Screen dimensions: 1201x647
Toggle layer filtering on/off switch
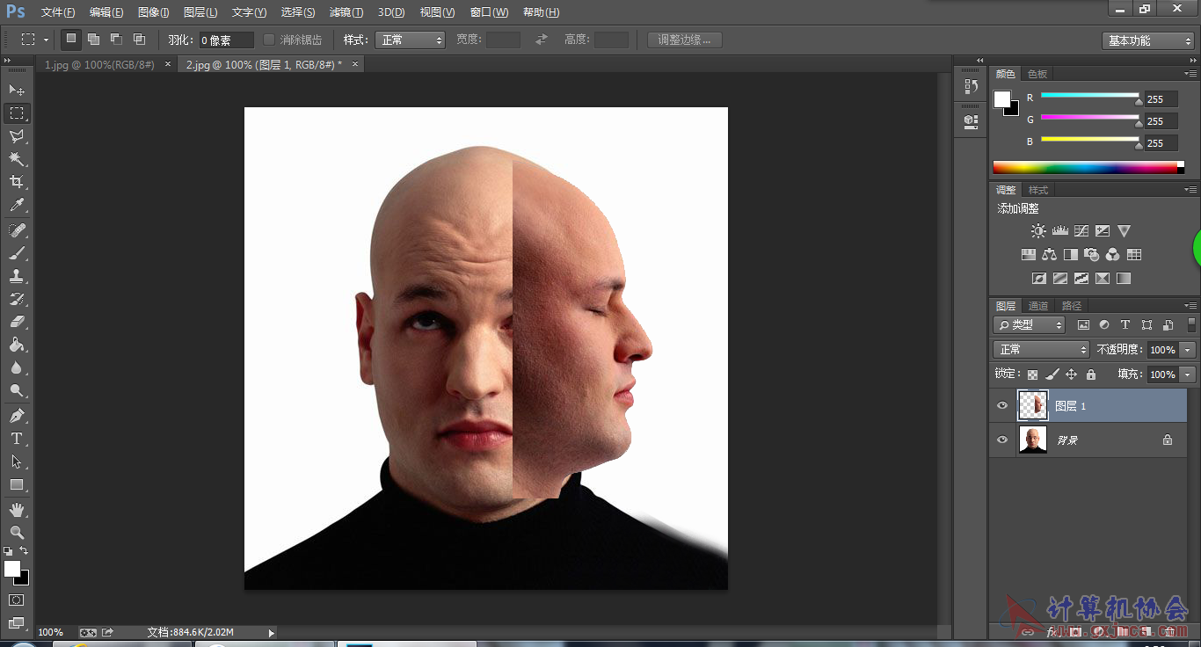coord(1191,325)
